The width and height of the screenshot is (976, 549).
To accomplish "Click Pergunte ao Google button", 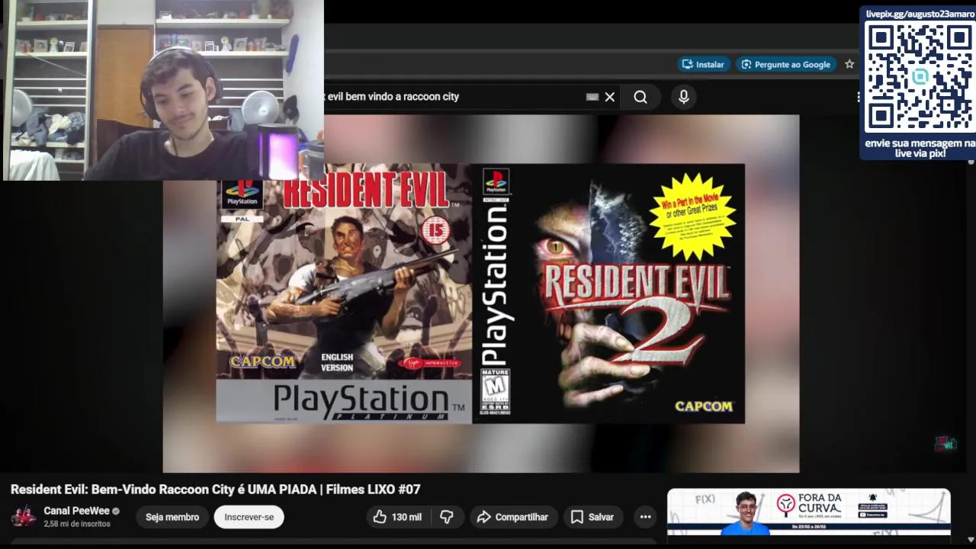I will tap(785, 65).
